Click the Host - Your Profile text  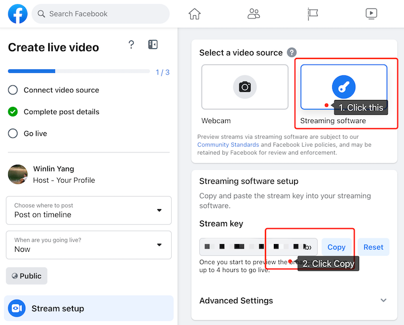(64, 180)
